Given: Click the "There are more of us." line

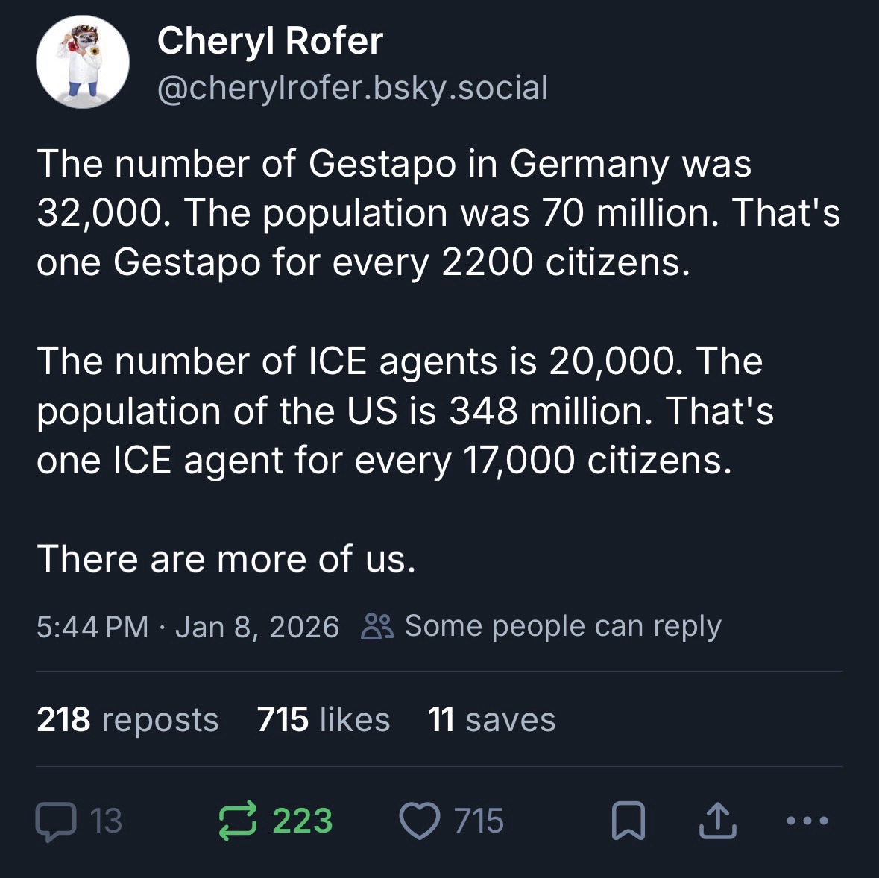Looking at the screenshot, I should coord(227,559).
